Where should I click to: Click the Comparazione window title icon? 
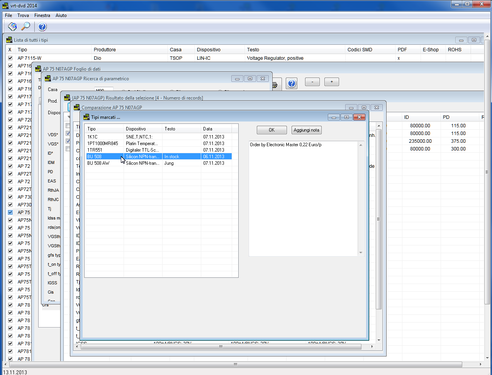tap(77, 107)
